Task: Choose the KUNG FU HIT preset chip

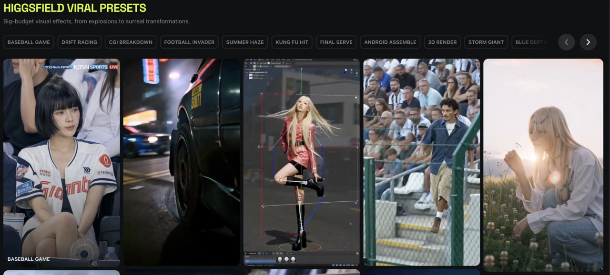Action: (292, 42)
